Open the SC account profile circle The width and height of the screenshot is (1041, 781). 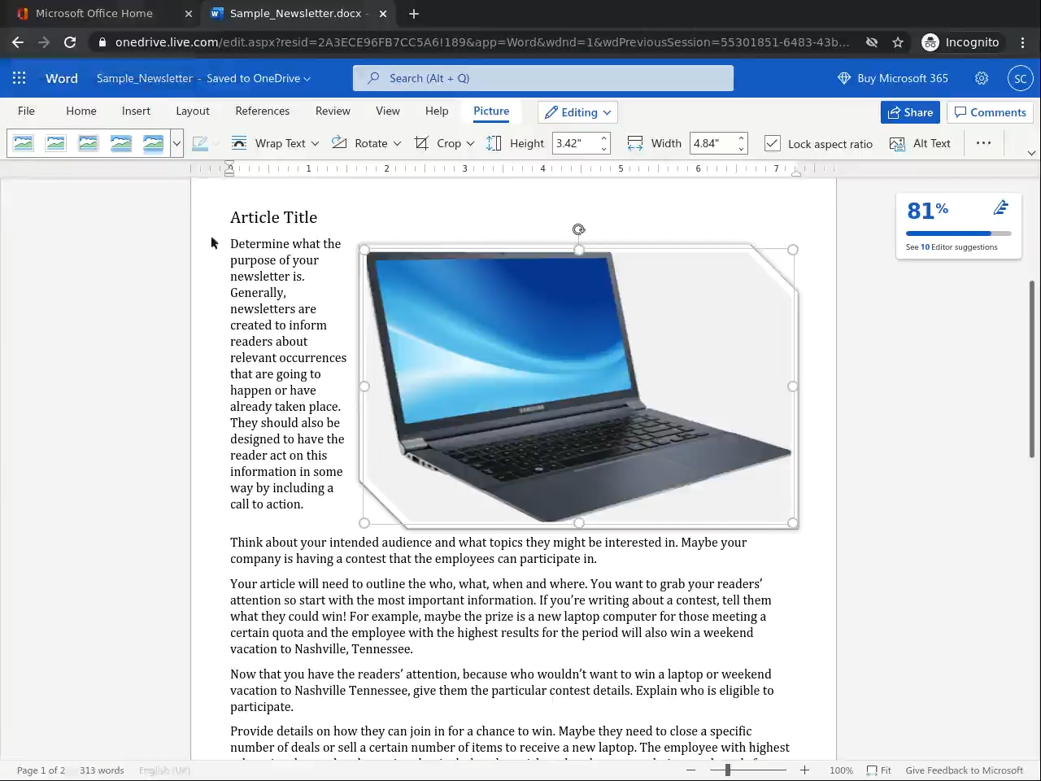1020,78
